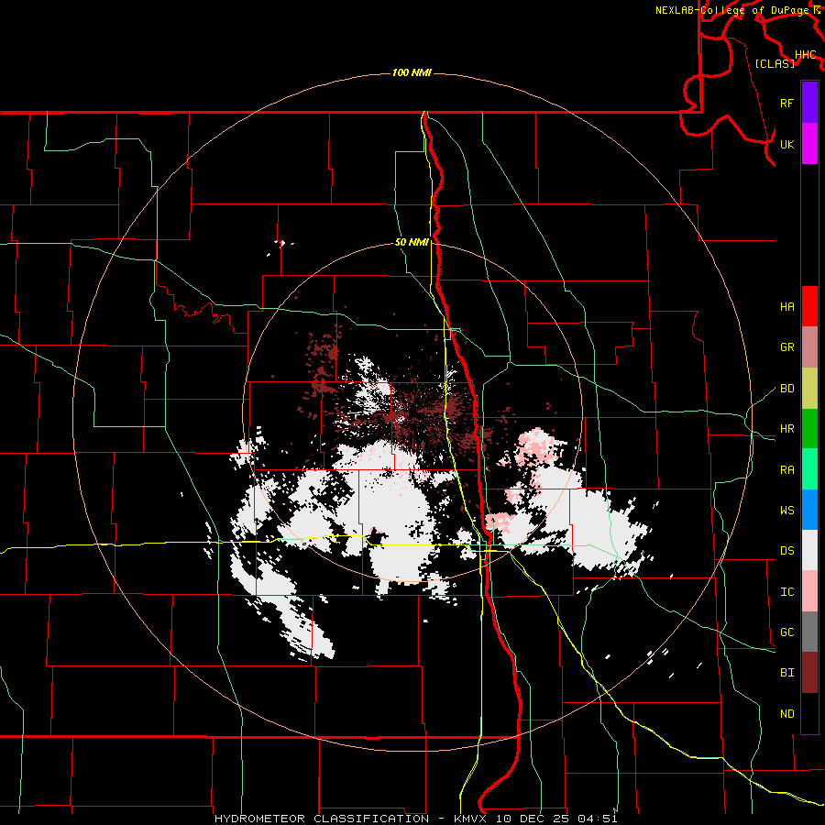Click the 100 NMI range ring label
Viewport: 825px width, 825px height.
(412, 72)
